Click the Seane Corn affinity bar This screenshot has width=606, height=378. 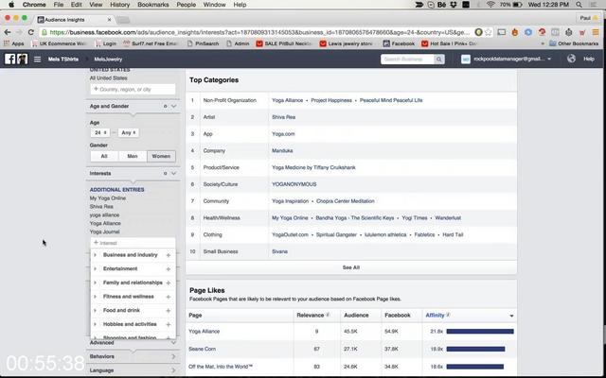pyautogui.click(x=475, y=349)
